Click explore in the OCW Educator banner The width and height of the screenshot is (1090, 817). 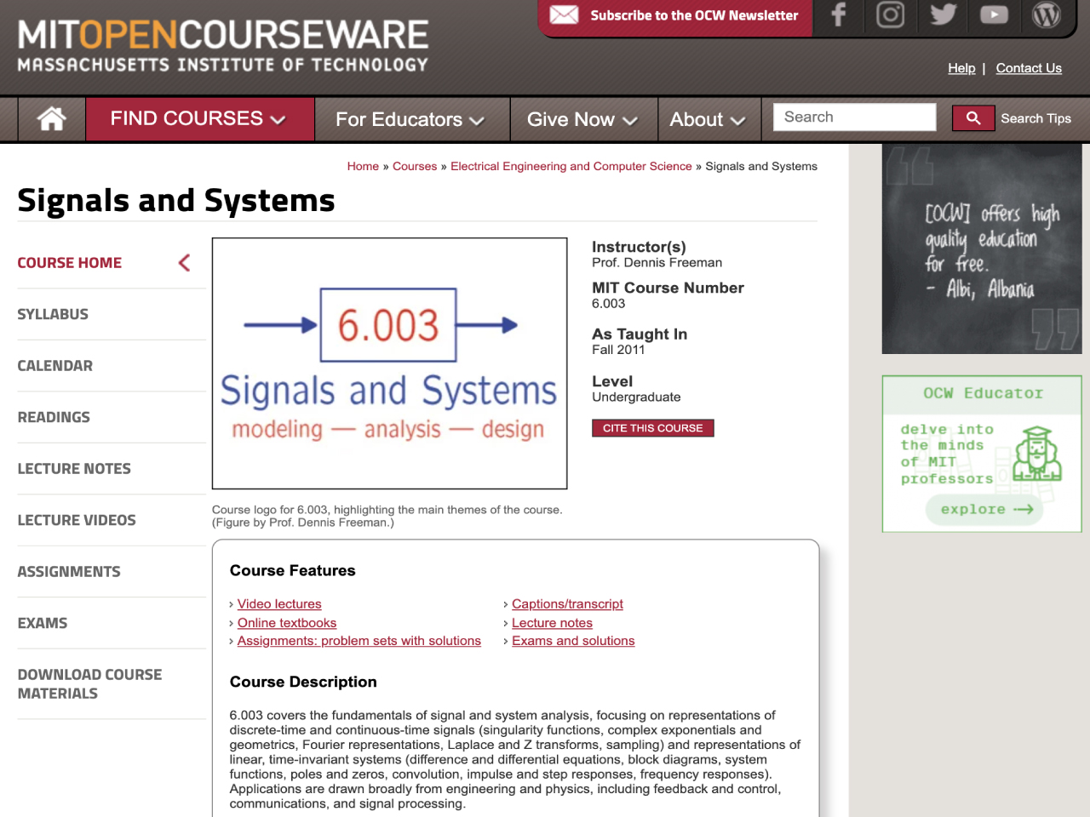click(x=984, y=509)
